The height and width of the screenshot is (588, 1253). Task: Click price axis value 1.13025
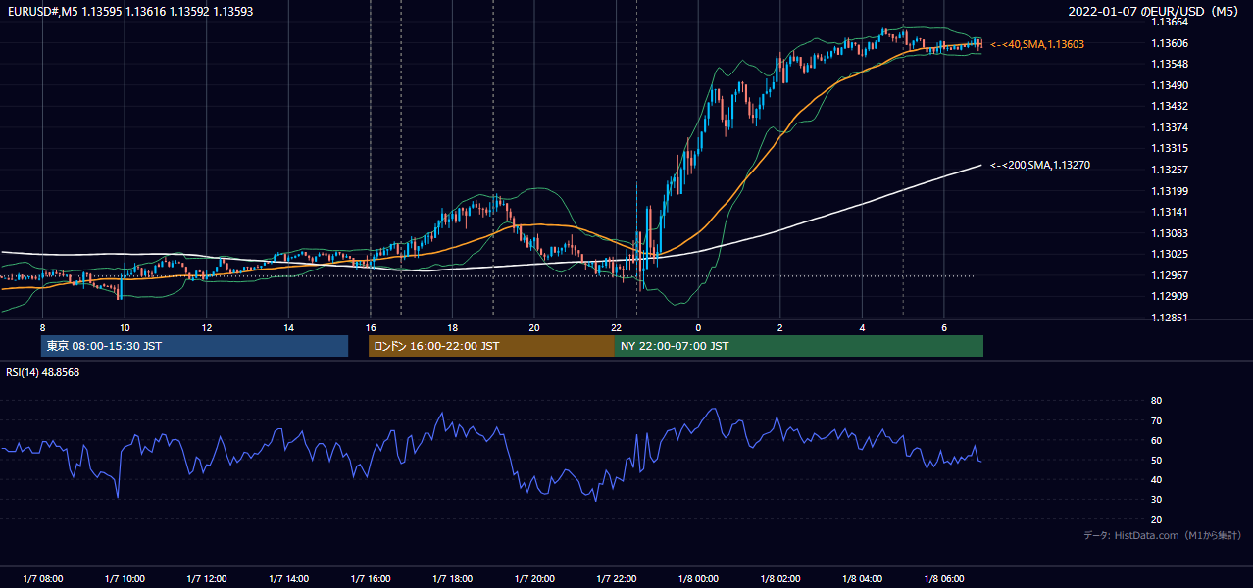(x=1169, y=254)
